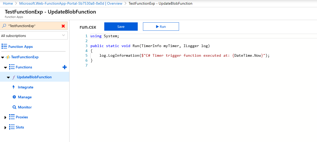The width and height of the screenshot is (317, 142).
Task: Click the Monitor magnifier icon
Action: click(14, 107)
